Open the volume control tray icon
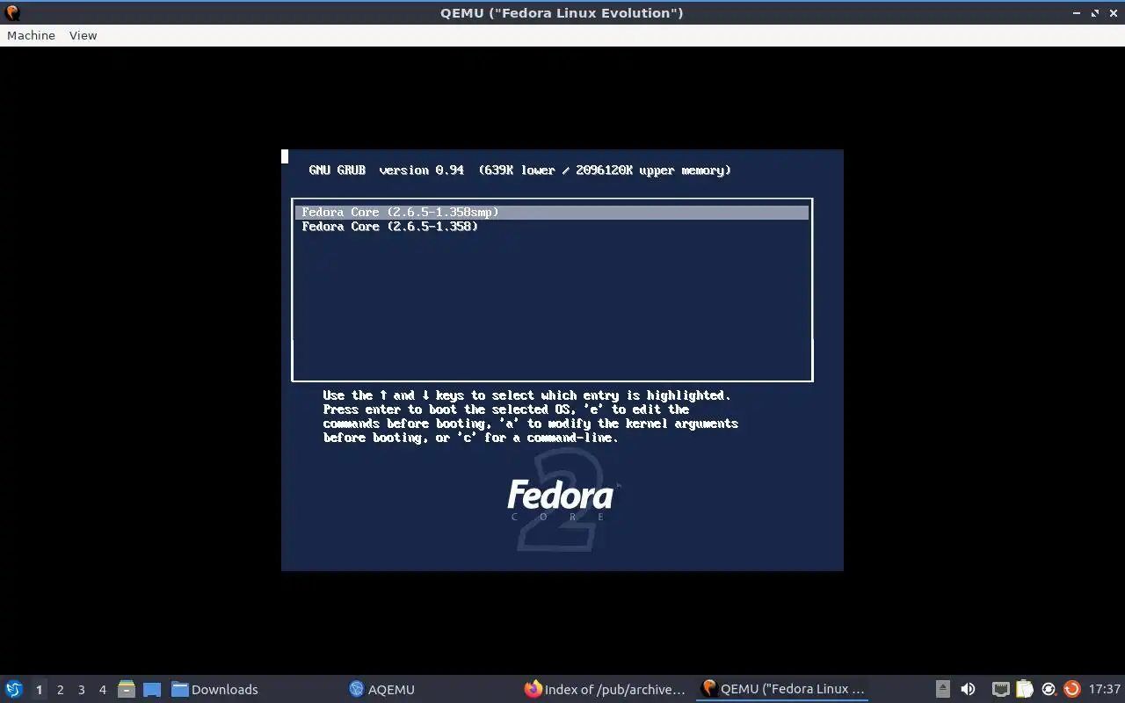The height and width of the screenshot is (703, 1125). click(x=968, y=689)
